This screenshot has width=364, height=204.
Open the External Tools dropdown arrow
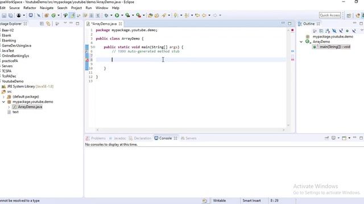pyautogui.click(x=144, y=15)
